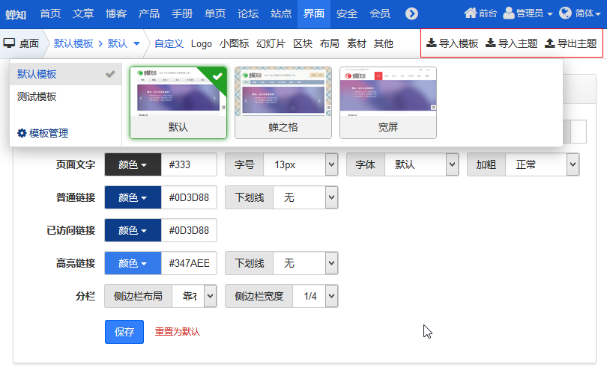Click the right arrow circle to show more menus
Screen dimensions: 607x370
411,14
